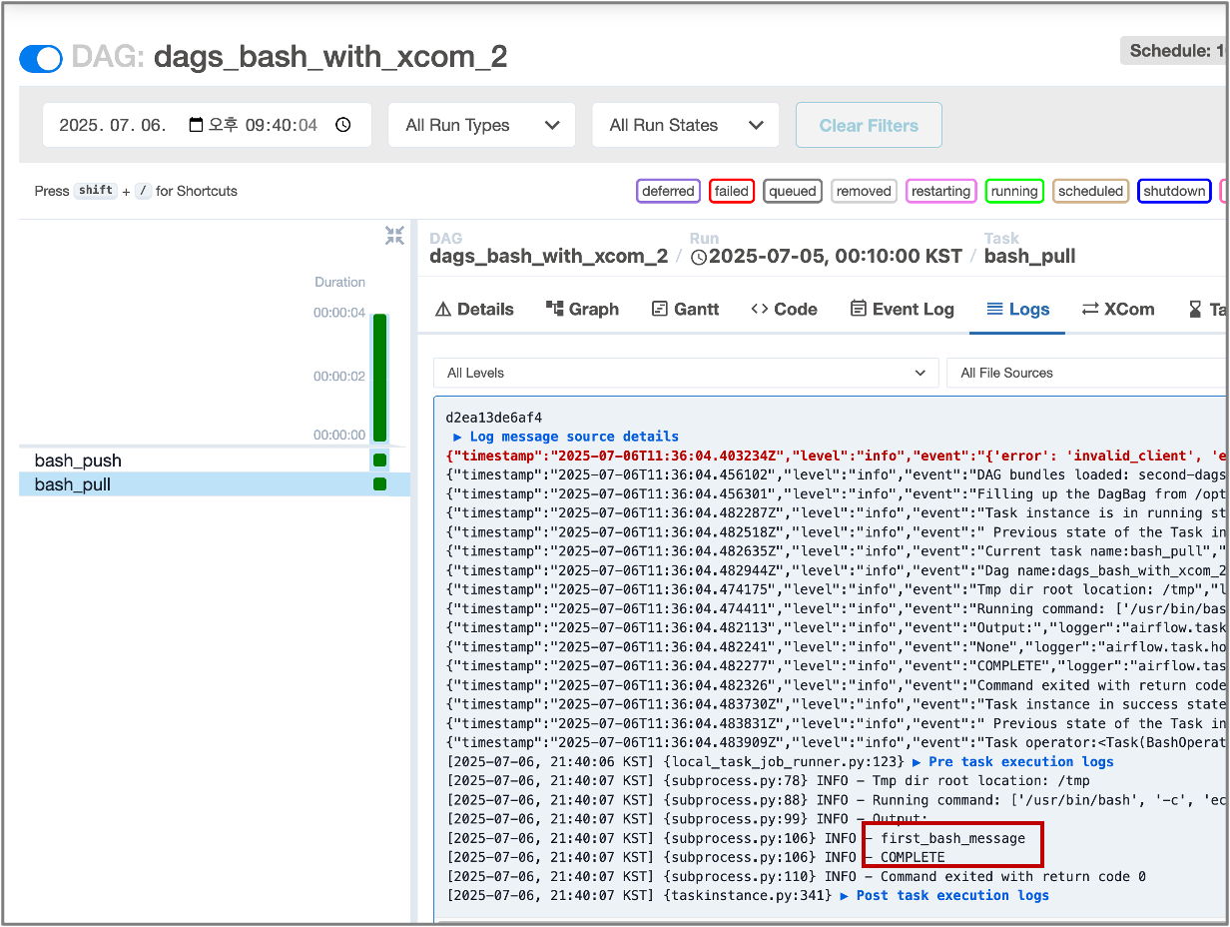
Task: Switch to the Graph tab
Action: tap(583, 310)
